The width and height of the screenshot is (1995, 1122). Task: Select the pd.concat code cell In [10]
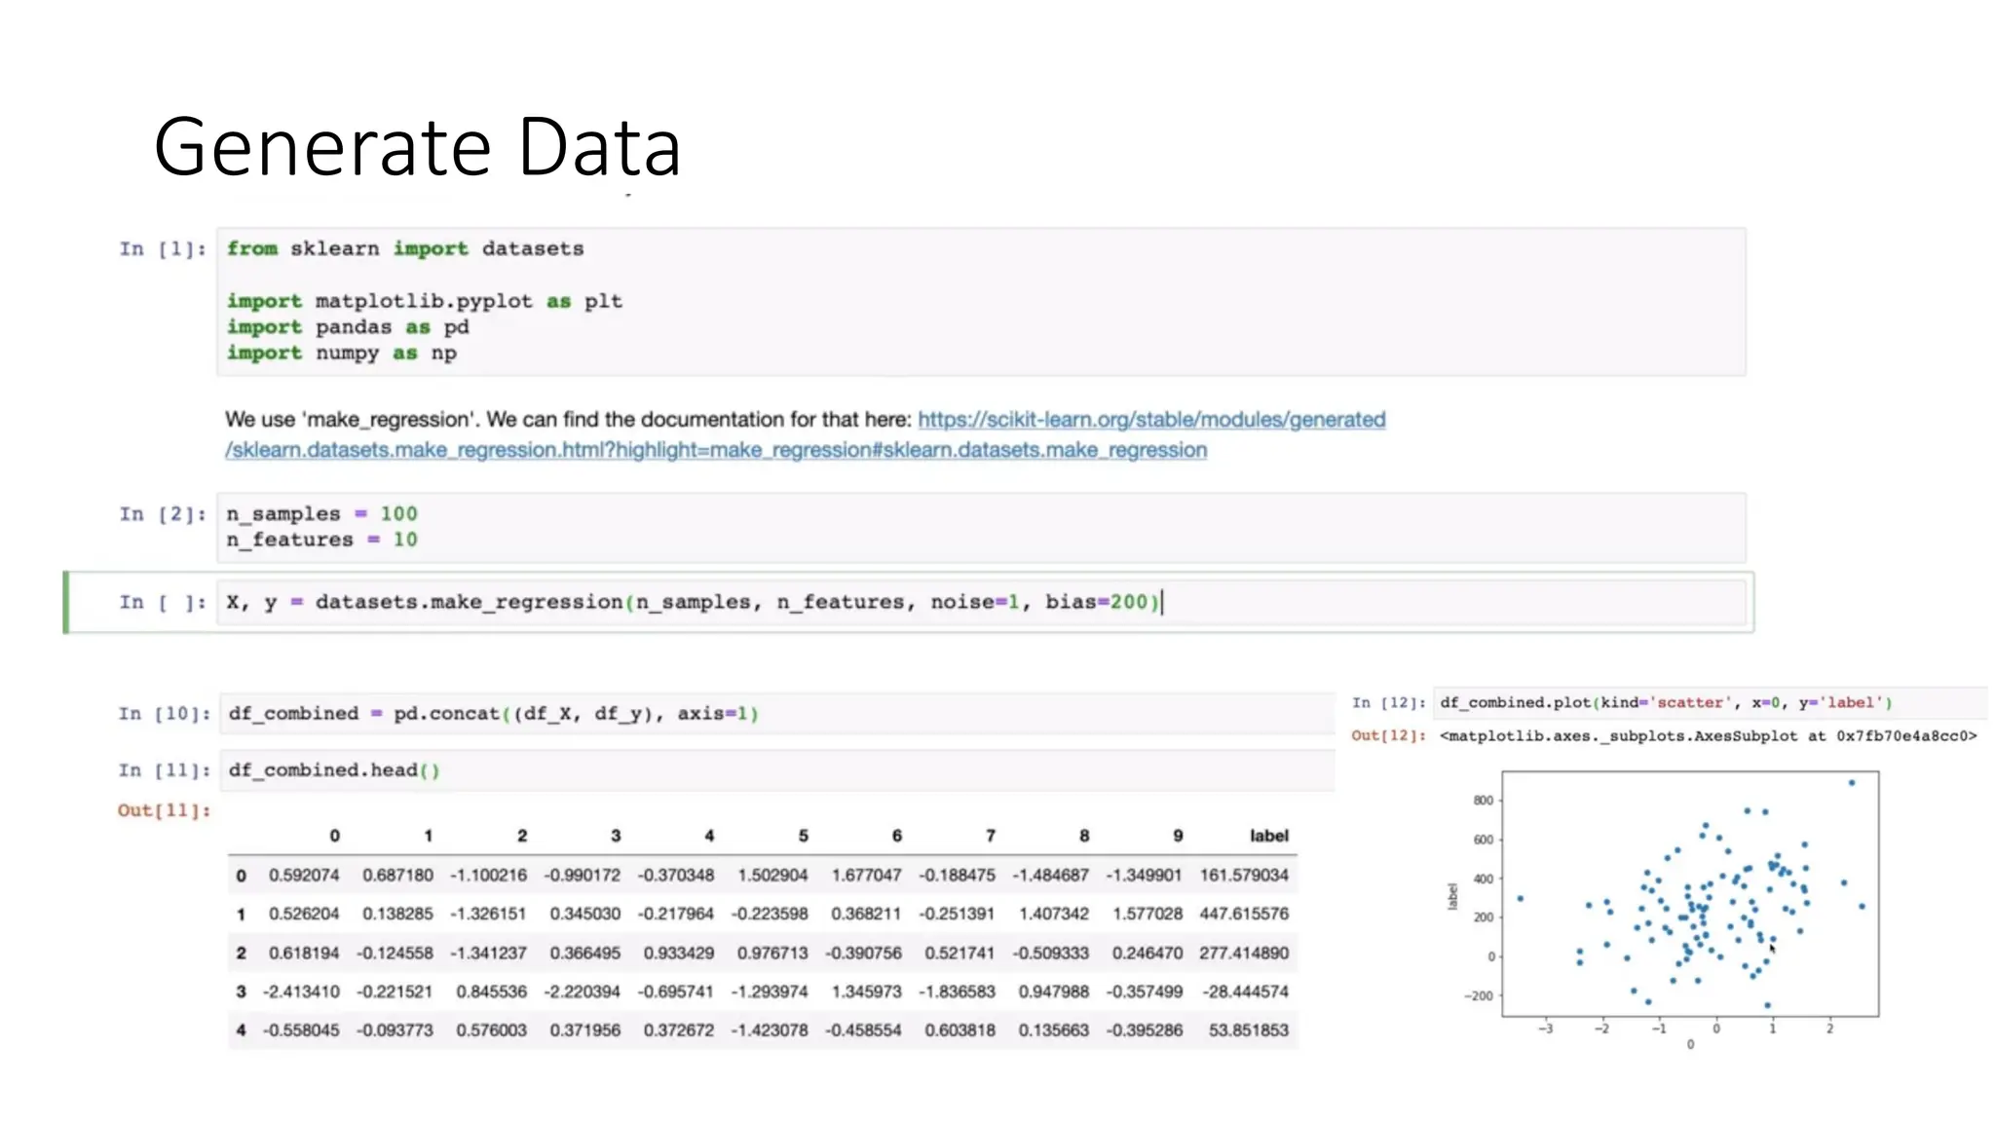pyautogui.click(x=777, y=714)
